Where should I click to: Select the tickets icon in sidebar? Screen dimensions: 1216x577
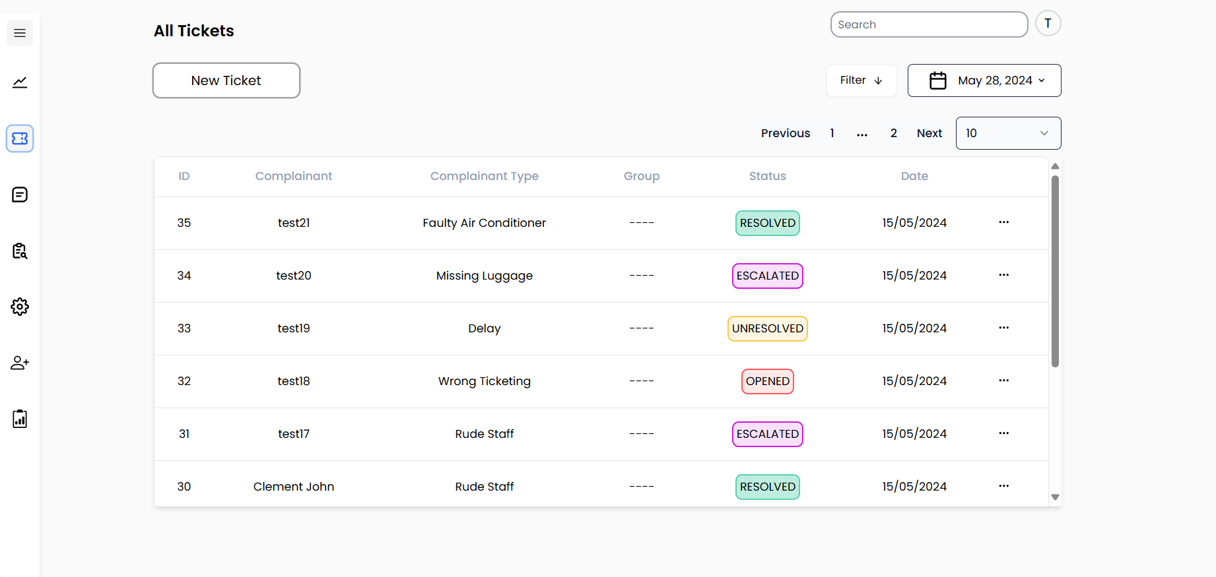(20, 138)
